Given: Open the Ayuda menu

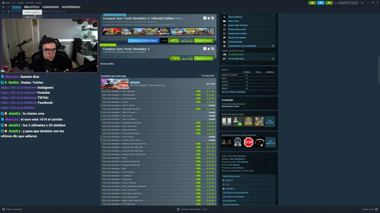Looking at the screenshot, I should tap(39, 3).
